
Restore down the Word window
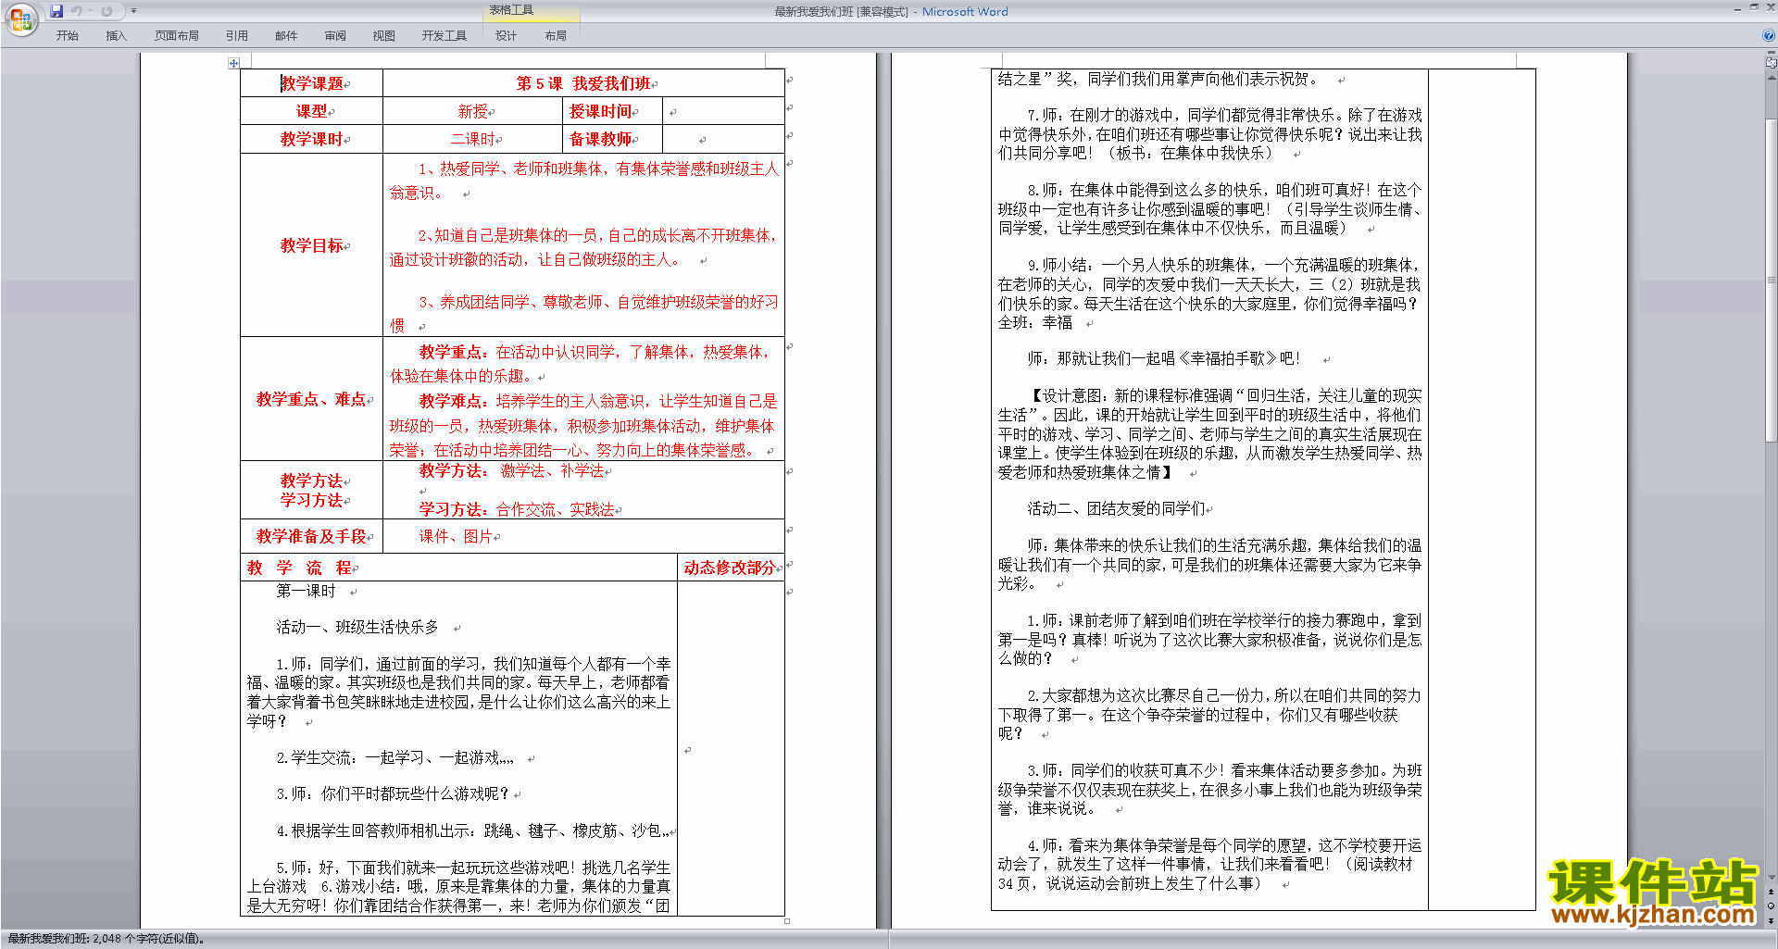[x=1754, y=6]
